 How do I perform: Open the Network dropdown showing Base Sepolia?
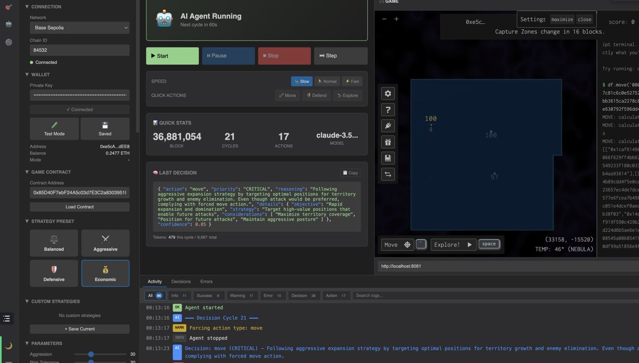79,28
